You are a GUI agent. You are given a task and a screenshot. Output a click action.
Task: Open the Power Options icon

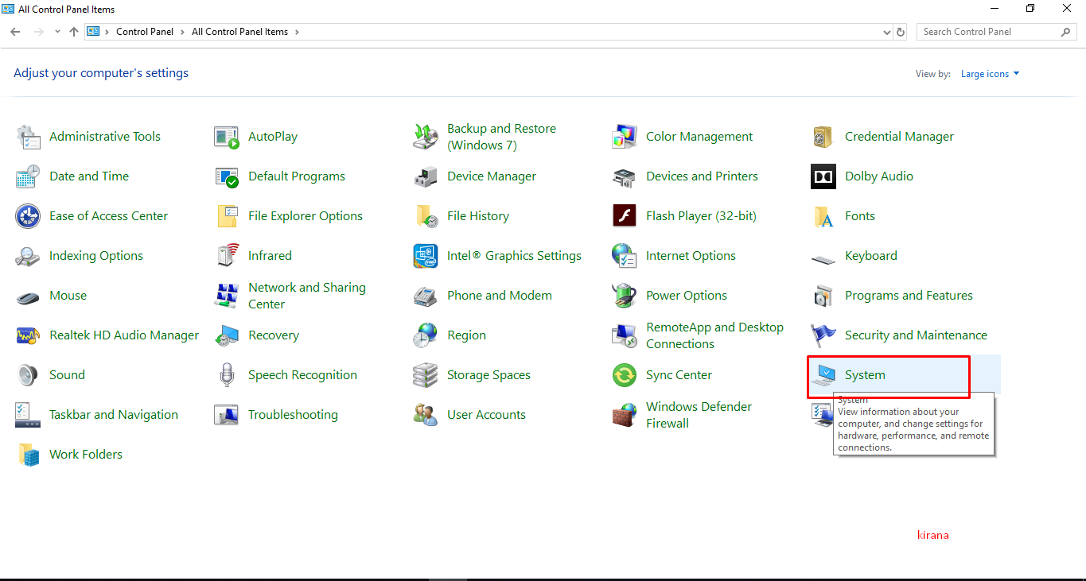tap(625, 296)
